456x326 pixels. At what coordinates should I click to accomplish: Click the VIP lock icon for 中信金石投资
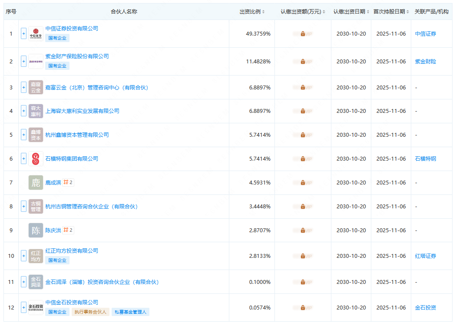pos(303,307)
